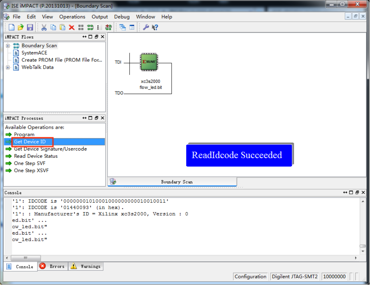Expand the Boundary Scan tree node
This screenshot has width=370, height=285.
click(x=8, y=46)
